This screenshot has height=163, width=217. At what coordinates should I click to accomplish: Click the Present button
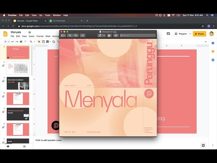coord(181,34)
